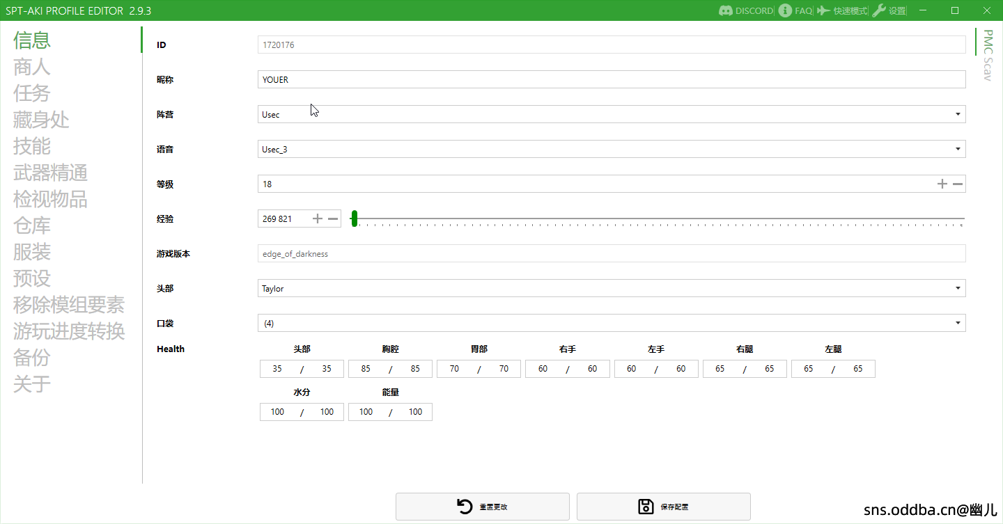This screenshot has width=1003, height=524.
Task: Open the 武器精通 (Weapon Mastery) section
Action: (x=51, y=173)
